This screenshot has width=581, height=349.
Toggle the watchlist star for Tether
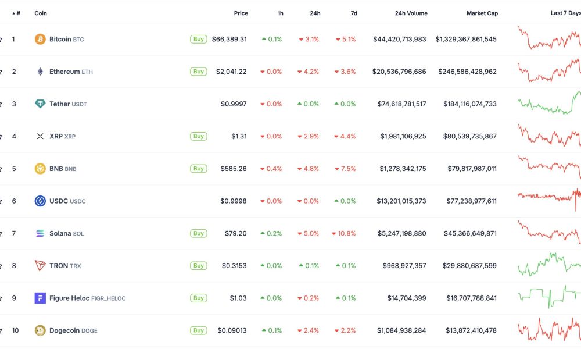(x=2, y=104)
